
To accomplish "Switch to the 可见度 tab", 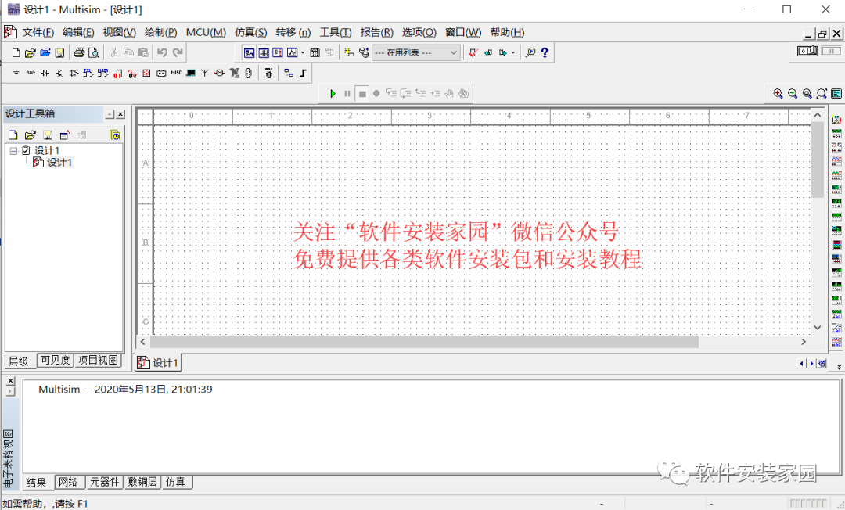I will click(56, 361).
